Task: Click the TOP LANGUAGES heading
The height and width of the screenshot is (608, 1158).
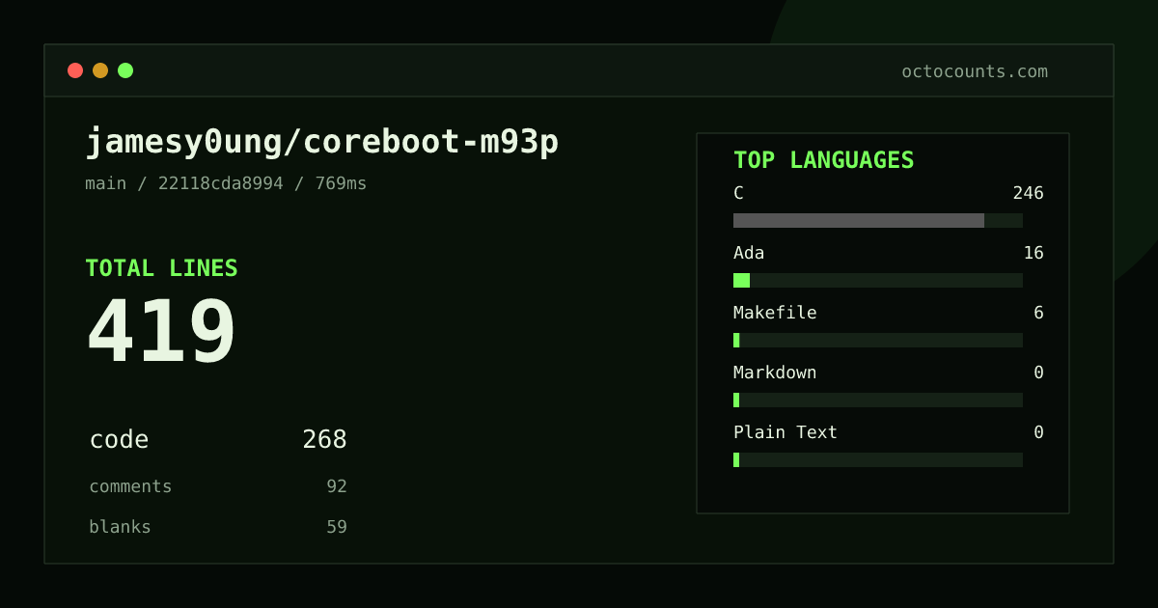Action: tap(824, 160)
